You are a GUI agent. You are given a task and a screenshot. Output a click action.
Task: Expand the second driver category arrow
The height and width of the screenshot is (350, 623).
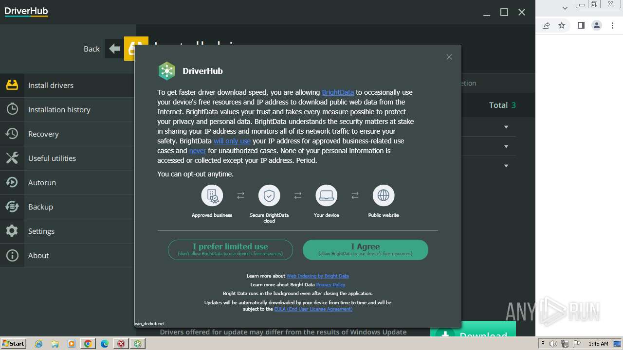(506, 146)
